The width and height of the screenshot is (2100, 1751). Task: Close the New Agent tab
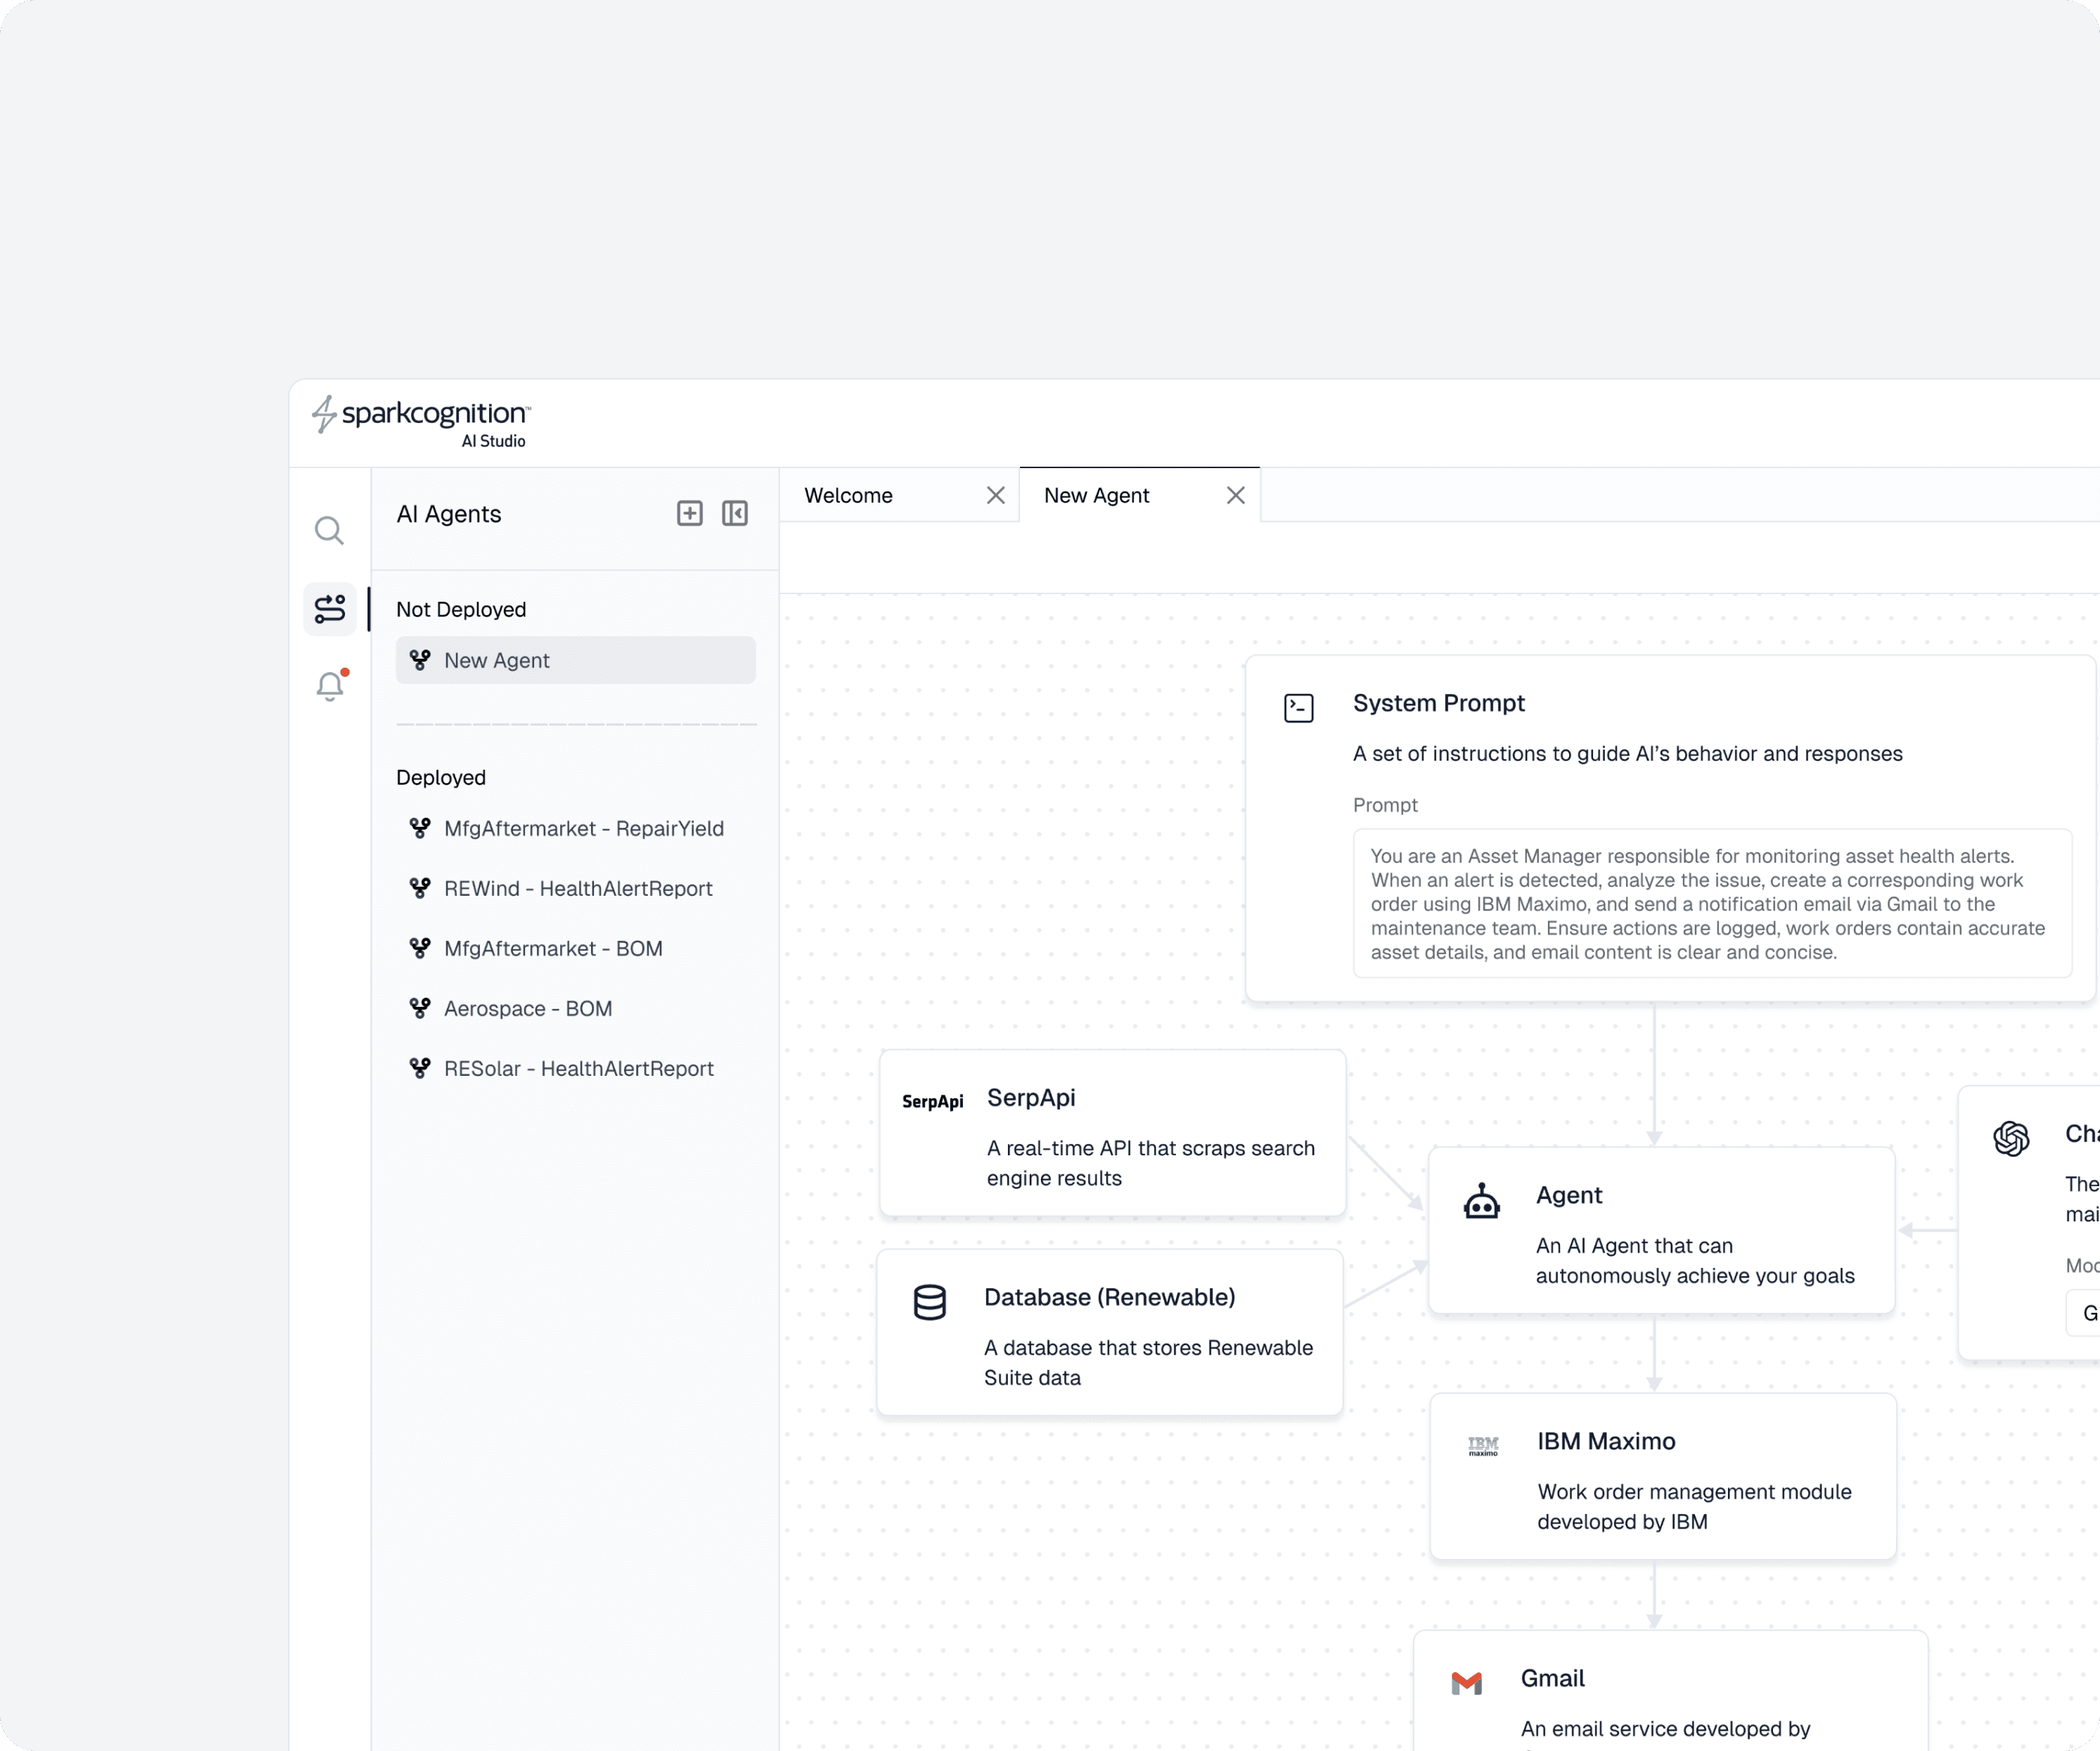point(1236,495)
